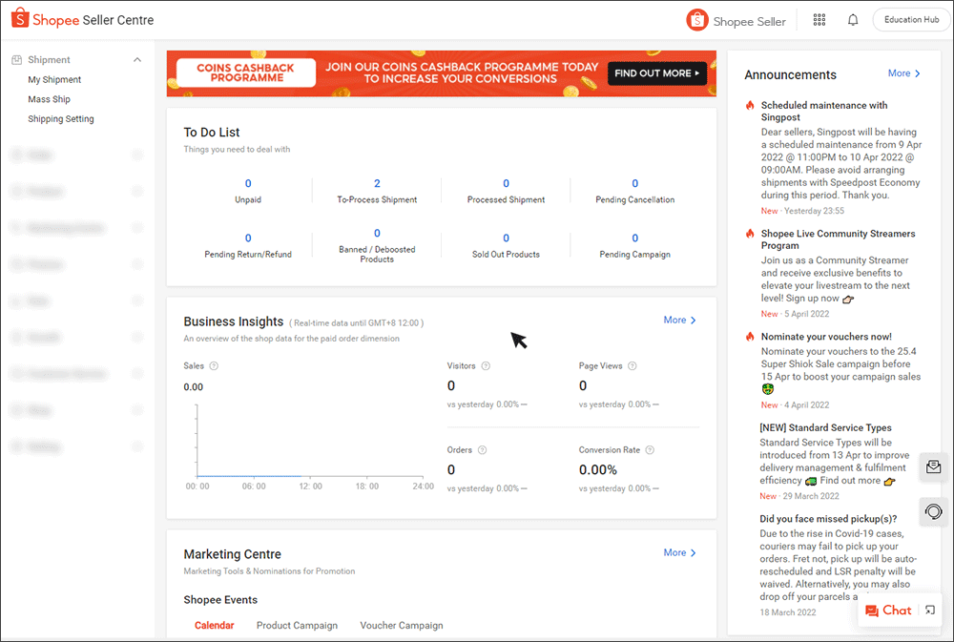Viewport: 954px width, 642px height.
Task: Click the help icon next to Conversion Rate
Action: click(x=650, y=449)
